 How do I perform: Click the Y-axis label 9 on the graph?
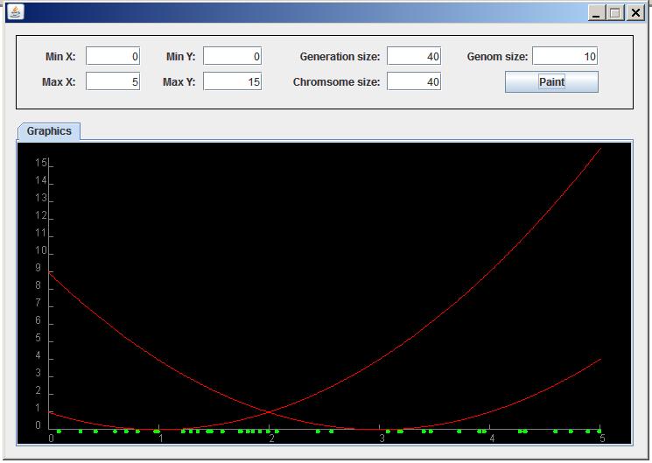click(39, 269)
